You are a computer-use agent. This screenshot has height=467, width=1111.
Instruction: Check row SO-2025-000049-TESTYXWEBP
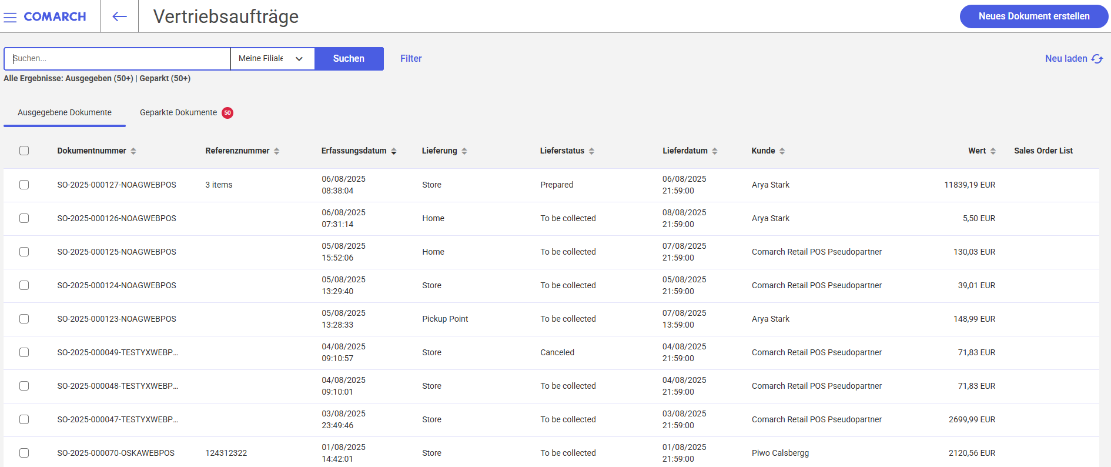pyautogui.click(x=24, y=352)
